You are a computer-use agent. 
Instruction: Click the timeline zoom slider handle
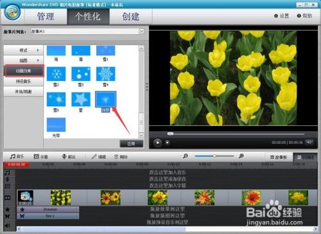tap(214, 156)
